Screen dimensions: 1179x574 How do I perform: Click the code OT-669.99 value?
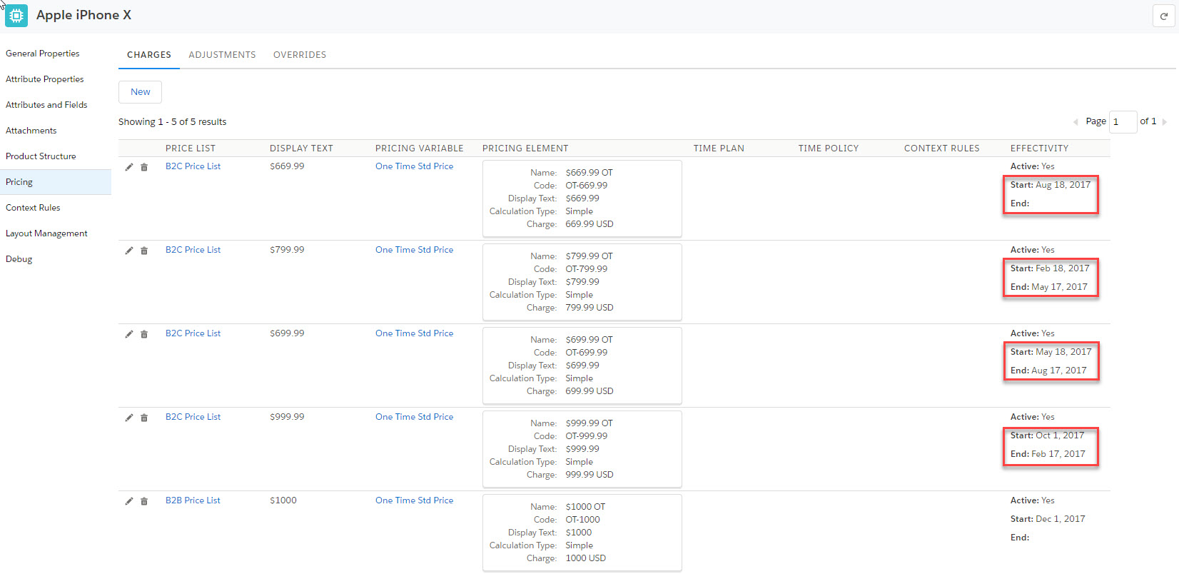click(587, 186)
